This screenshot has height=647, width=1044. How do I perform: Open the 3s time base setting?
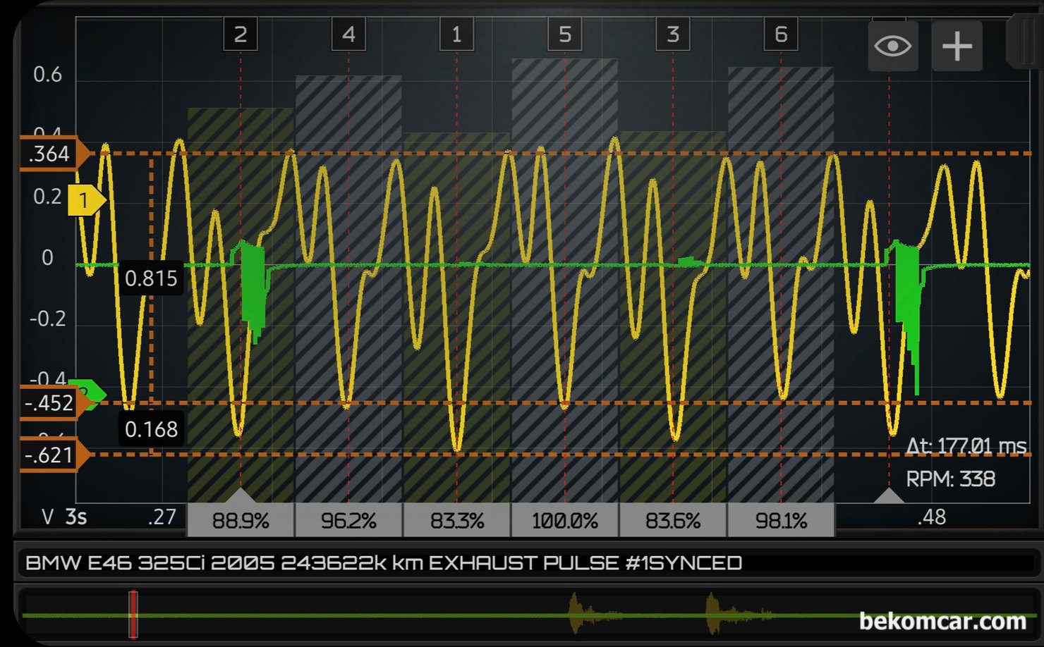(75, 517)
